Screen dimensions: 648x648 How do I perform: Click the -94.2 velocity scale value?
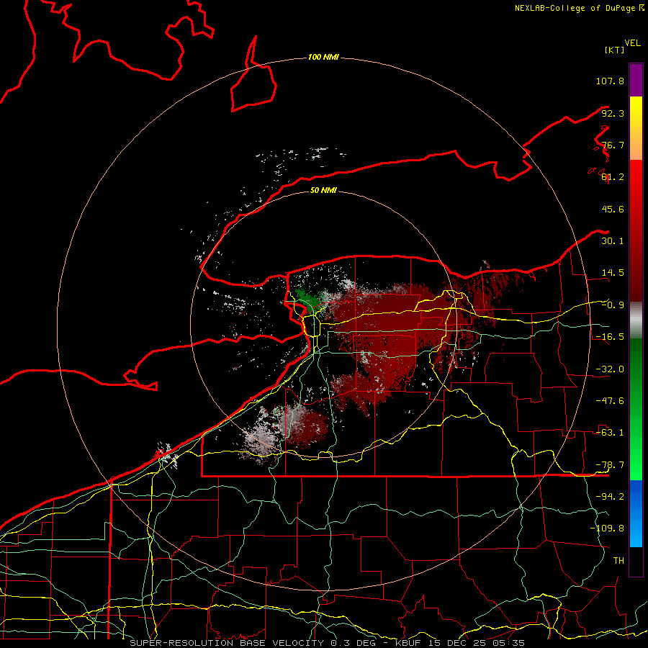coord(610,496)
